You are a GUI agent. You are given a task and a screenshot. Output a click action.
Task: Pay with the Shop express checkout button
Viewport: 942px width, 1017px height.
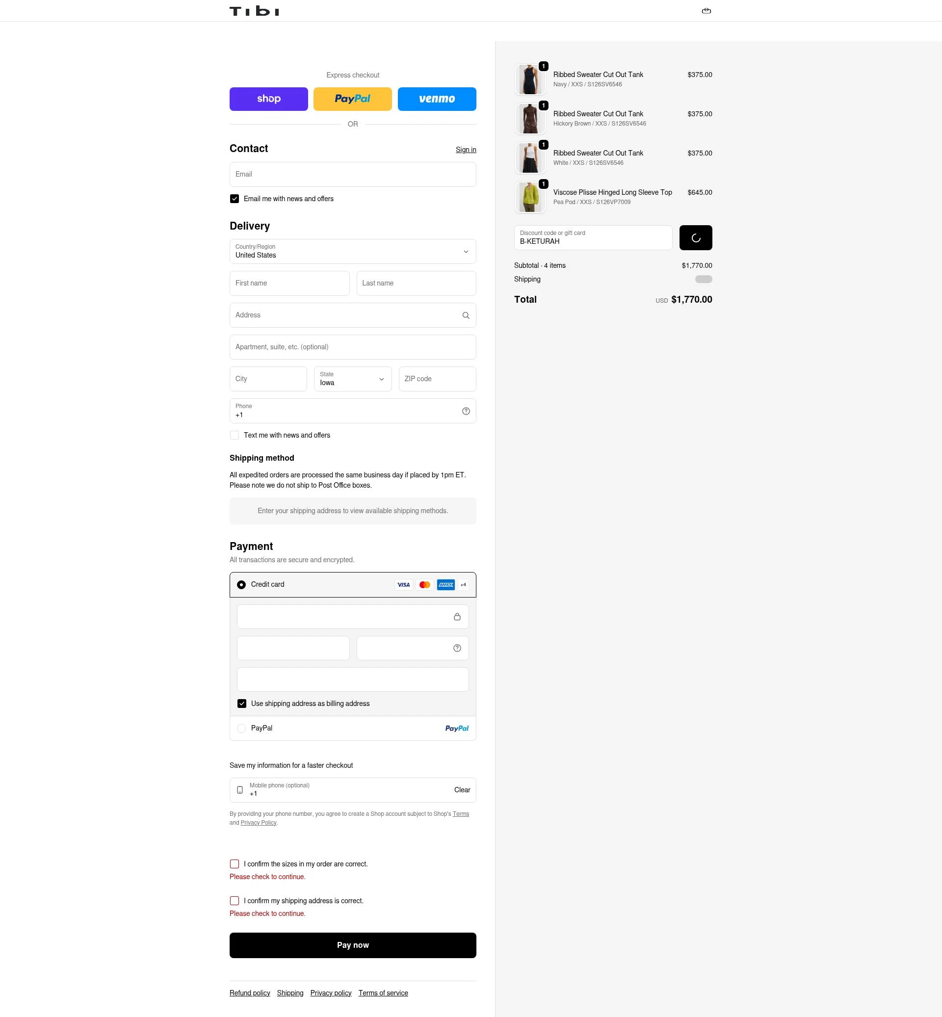pyautogui.click(x=269, y=99)
